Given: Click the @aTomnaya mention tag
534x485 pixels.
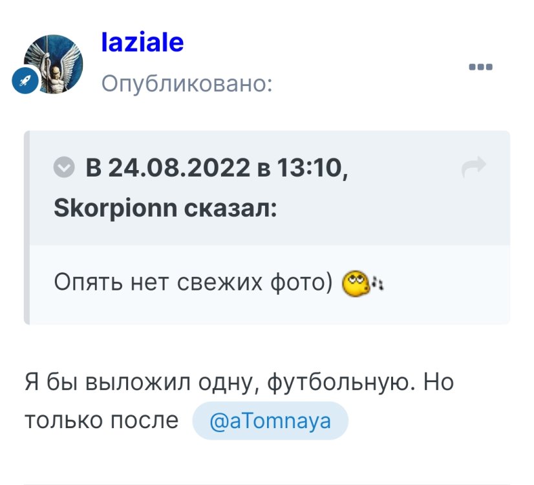Looking at the screenshot, I should coord(270,421).
